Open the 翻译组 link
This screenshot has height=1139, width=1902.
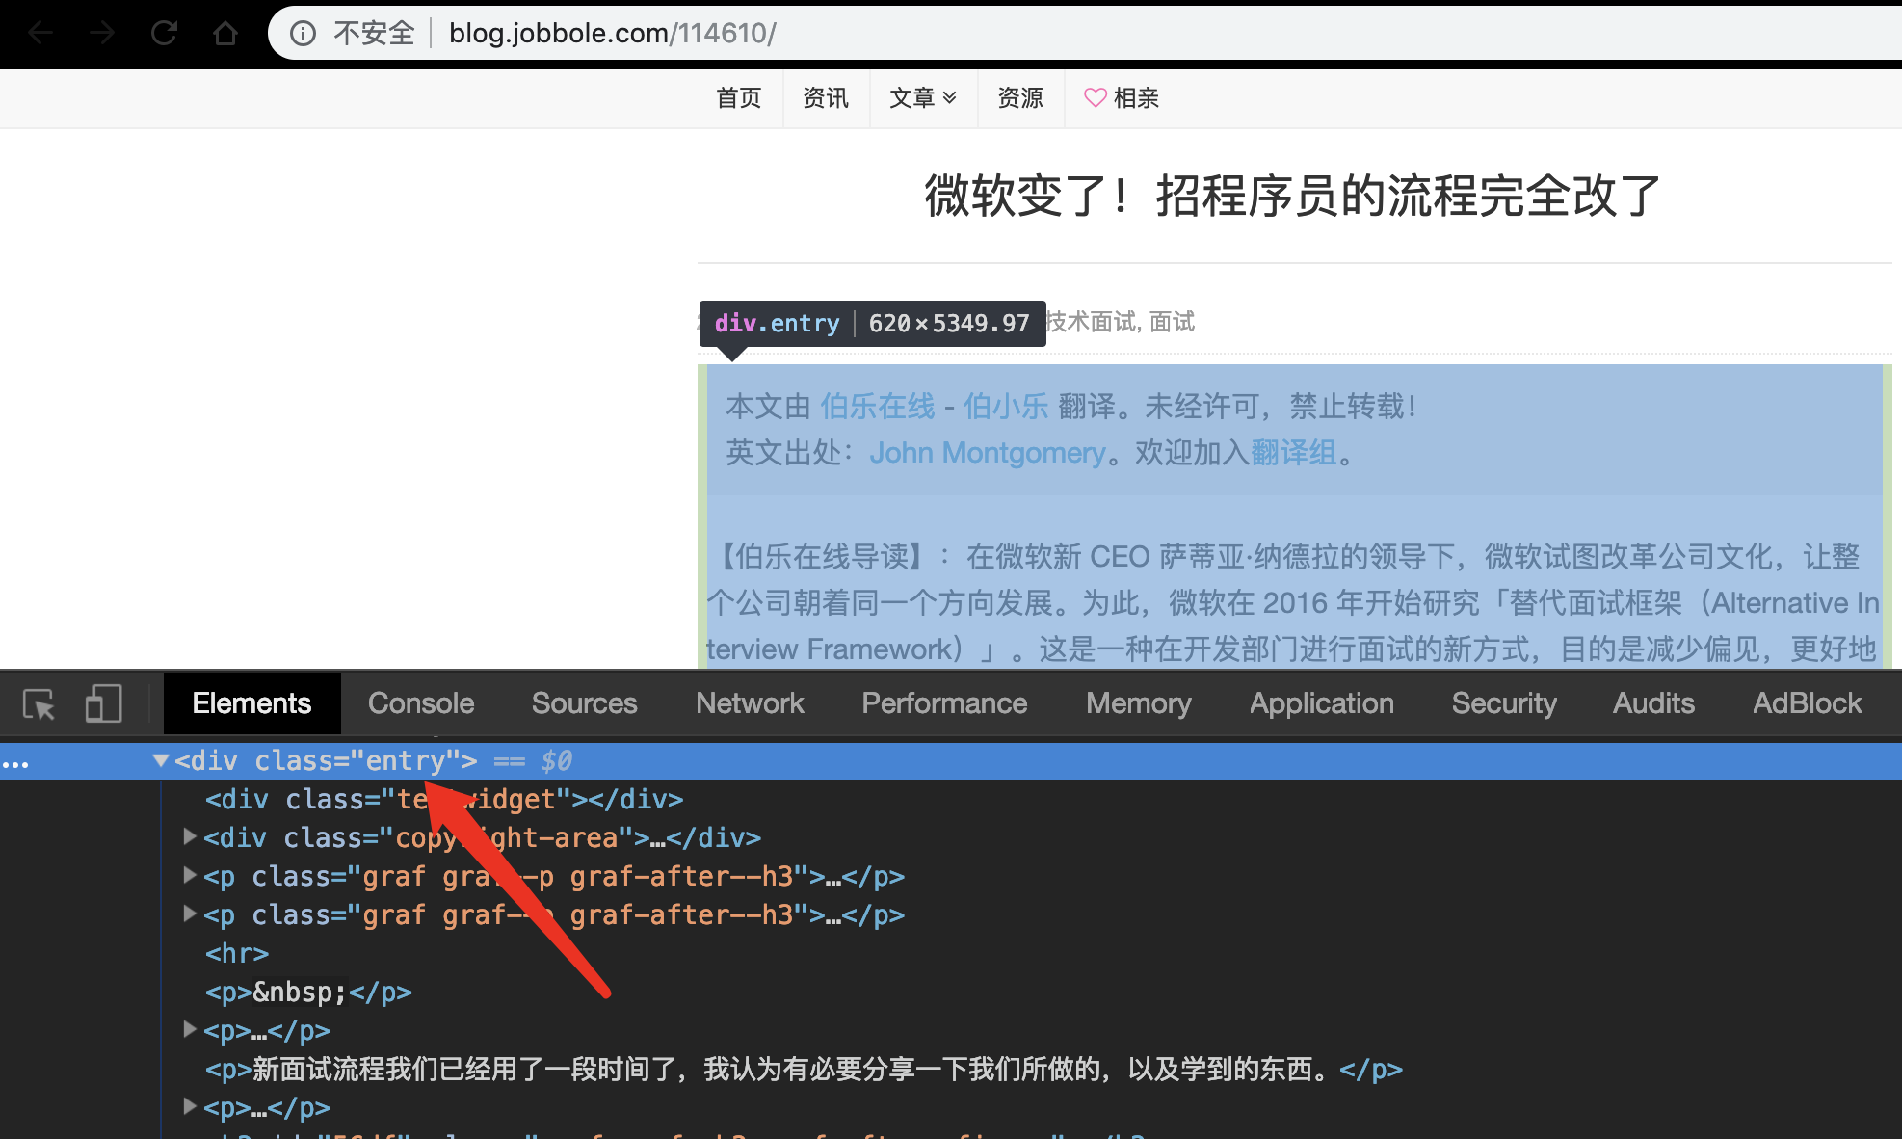pyautogui.click(x=1293, y=453)
